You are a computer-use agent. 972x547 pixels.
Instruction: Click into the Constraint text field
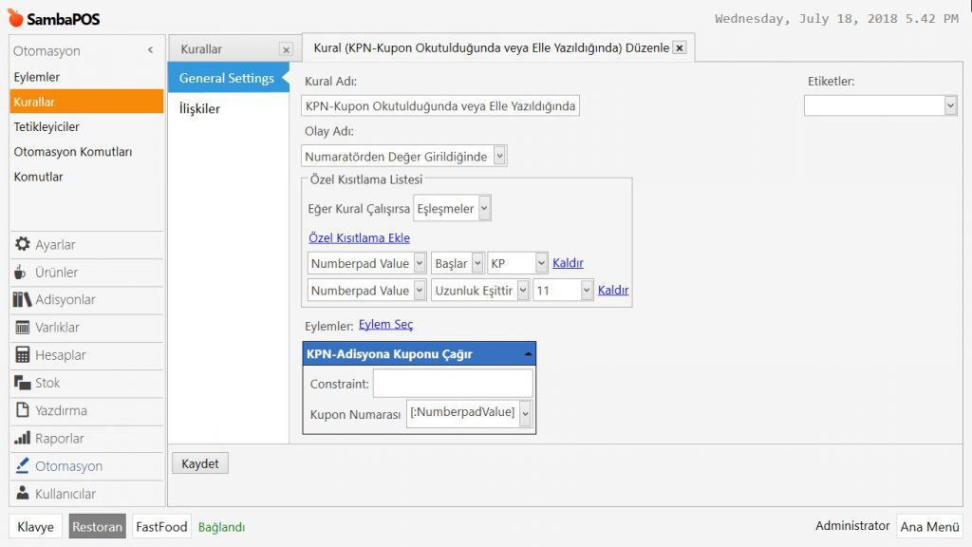452,384
